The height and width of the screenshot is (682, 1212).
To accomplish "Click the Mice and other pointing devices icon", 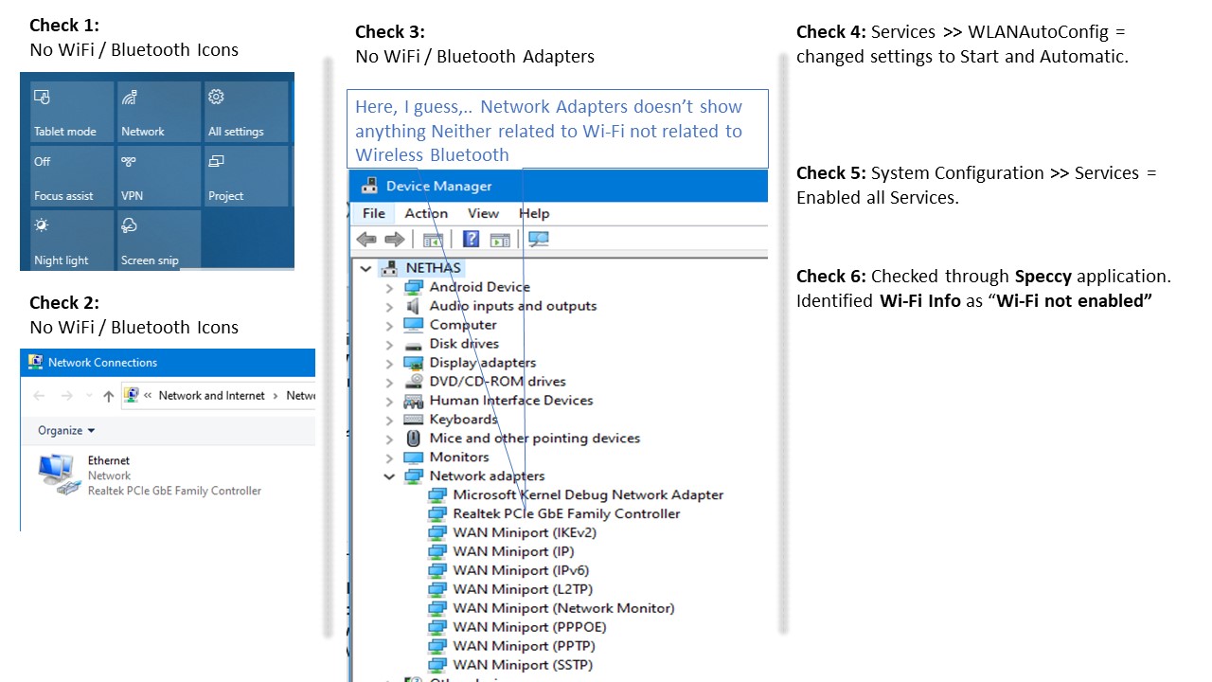I will pos(413,439).
